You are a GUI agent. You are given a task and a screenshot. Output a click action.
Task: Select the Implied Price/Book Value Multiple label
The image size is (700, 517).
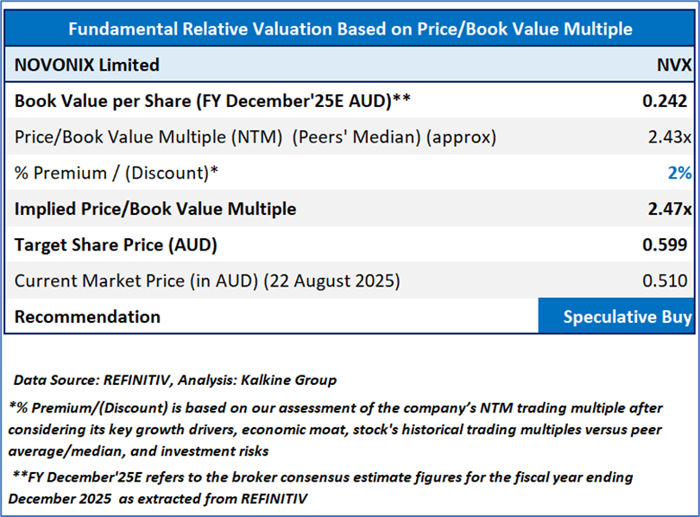pos(155,209)
